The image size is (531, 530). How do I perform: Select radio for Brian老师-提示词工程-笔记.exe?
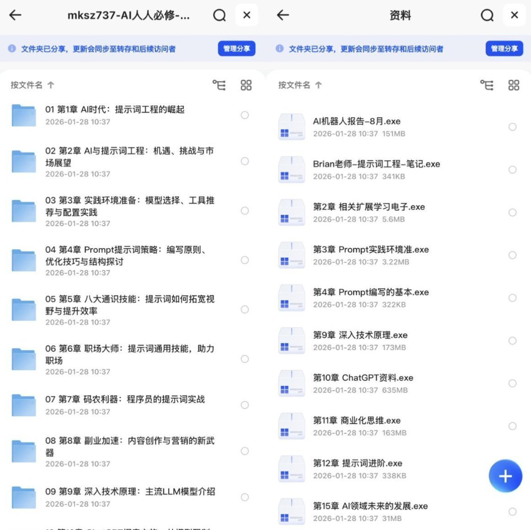(x=513, y=170)
